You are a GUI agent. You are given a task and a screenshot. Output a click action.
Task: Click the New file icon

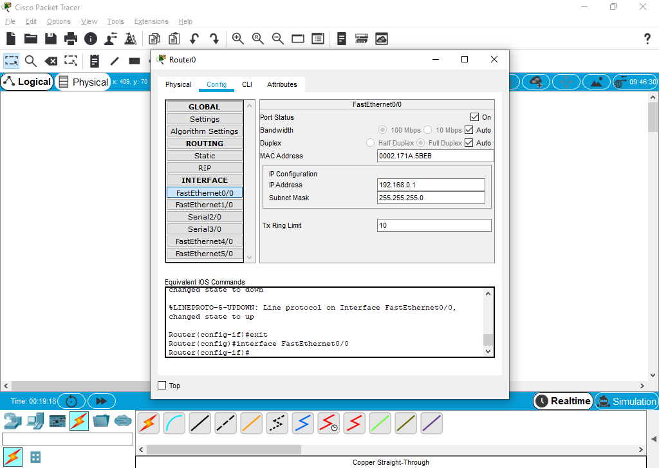click(x=11, y=39)
